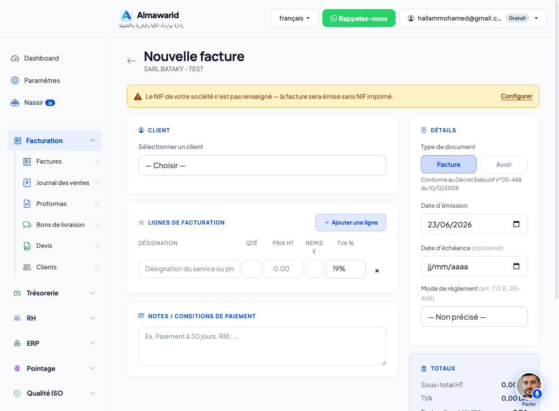This screenshot has height=411, width=559.
Task: Click the Paramètres gear icon
Action: (15, 81)
